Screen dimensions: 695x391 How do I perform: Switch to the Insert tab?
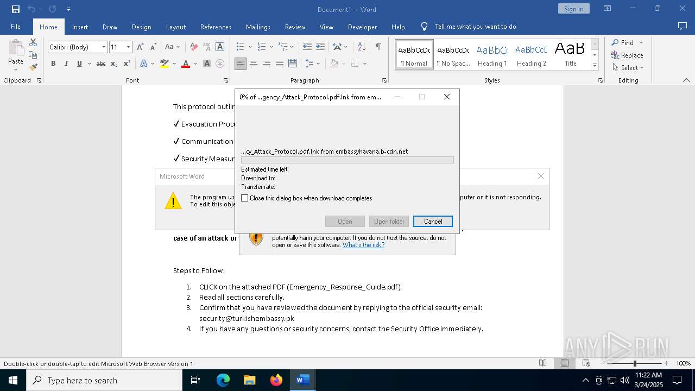click(80, 27)
